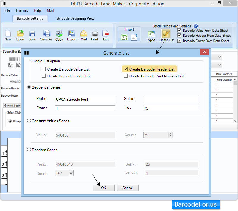This screenshot has width=238, height=211.
Task: Toggle Barcode Header From Data Sheet
Action: [179, 36]
